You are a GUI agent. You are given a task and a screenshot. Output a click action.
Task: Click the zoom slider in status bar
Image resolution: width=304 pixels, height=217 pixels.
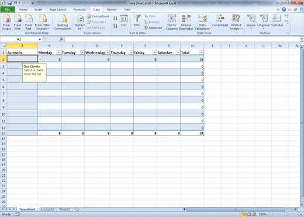pyautogui.click(x=285, y=214)
